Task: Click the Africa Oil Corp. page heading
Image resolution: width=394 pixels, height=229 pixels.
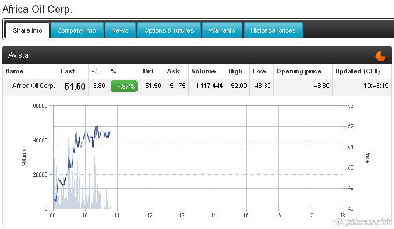Action: [37, 9]
